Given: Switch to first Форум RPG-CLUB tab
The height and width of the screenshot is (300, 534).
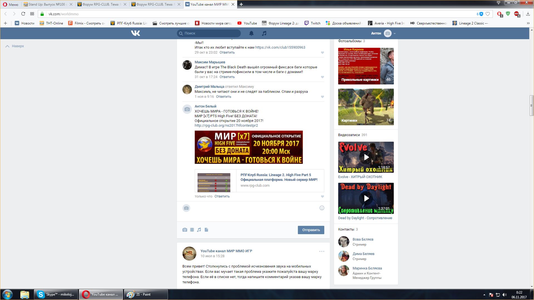Looking at the screenshot, I should point(102,4).
